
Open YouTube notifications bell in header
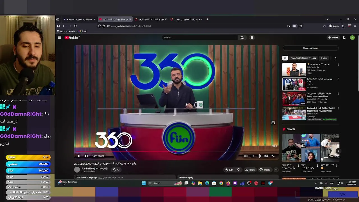point(344,38)
